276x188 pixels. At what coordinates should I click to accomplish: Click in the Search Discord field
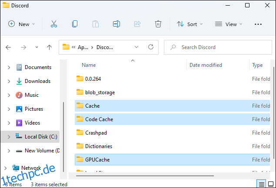pos(218,47)
